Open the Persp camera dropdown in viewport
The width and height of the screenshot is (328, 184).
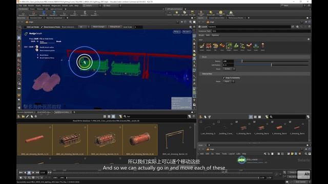(177, 32)
